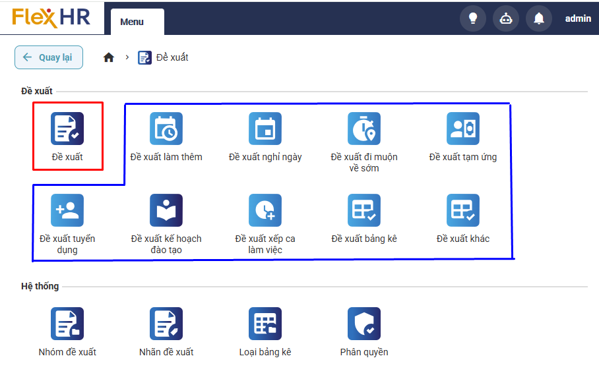Viewport: 599px width, 381px height.
Task: Open Nhãn đề xuất label icon
Action: pos(166,324)
